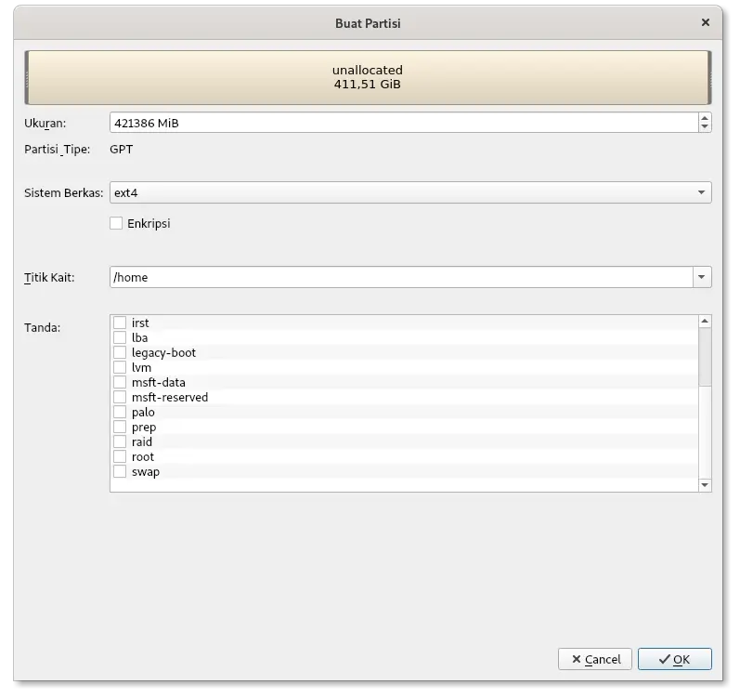This screenshot has height=698, width=740.
Task: Click the left resize handle of partition bar
Action: pos(27,78)
